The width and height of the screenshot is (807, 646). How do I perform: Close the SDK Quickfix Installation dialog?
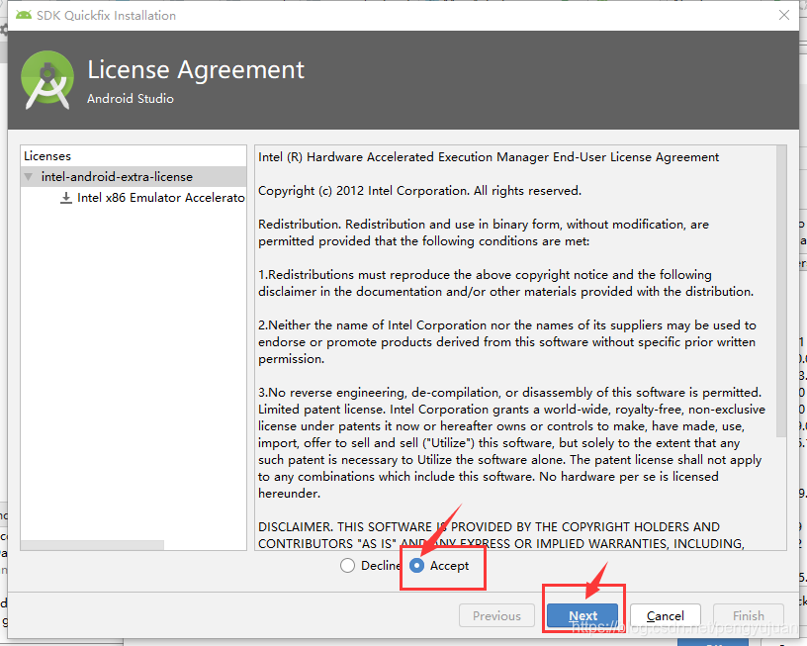784,15
